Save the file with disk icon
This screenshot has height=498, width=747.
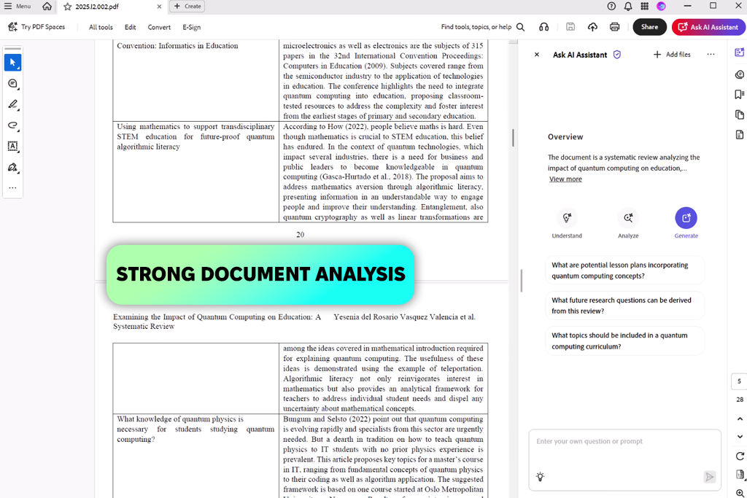coord(570,27)
